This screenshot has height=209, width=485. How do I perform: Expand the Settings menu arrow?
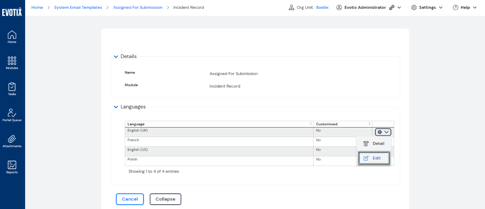pyautogui.click(x=441, y=8)
